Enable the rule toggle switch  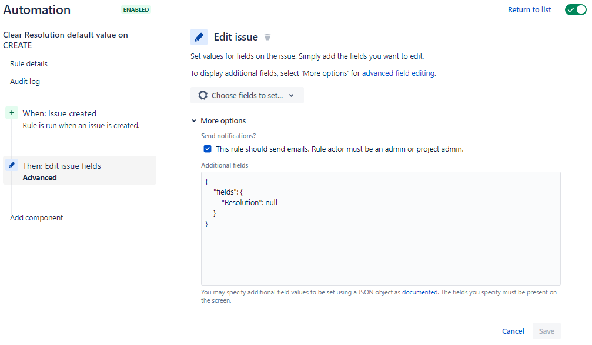coord(575,9)
